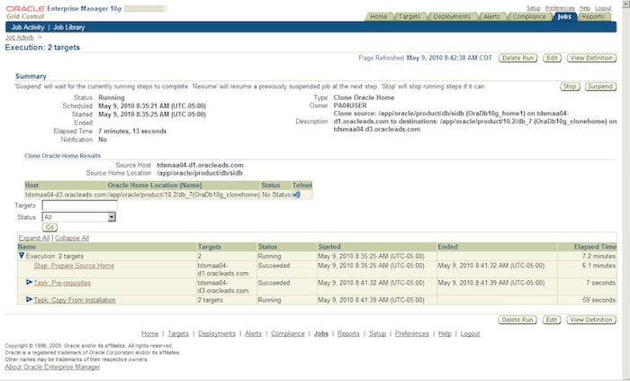Open the Task: Copy From Installation link
Image resolution: width=630 pixels, height=381 pixels.
coord(75,300)
